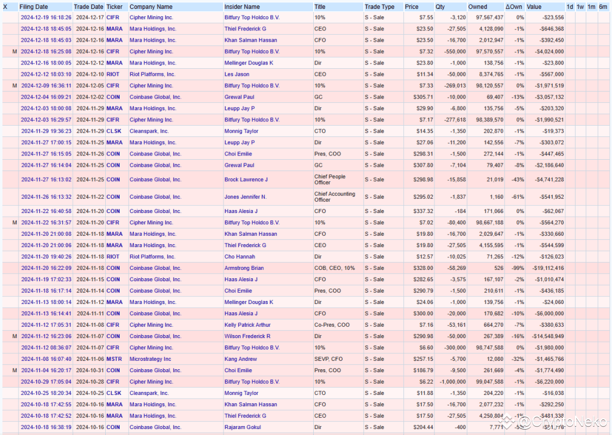Open Riot Platforms, Inc. in Les Jason row
This screenshot has height=435, width=612.
(x=152, y=74)
